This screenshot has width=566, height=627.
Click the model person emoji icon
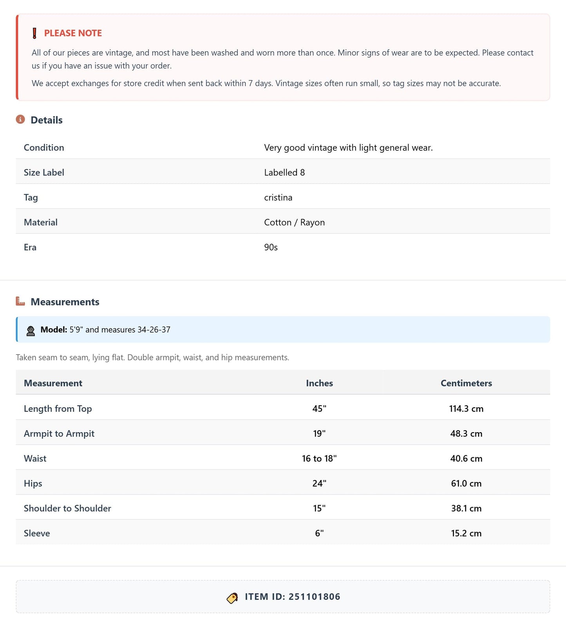pyautogui.click(x=31, y=330)
